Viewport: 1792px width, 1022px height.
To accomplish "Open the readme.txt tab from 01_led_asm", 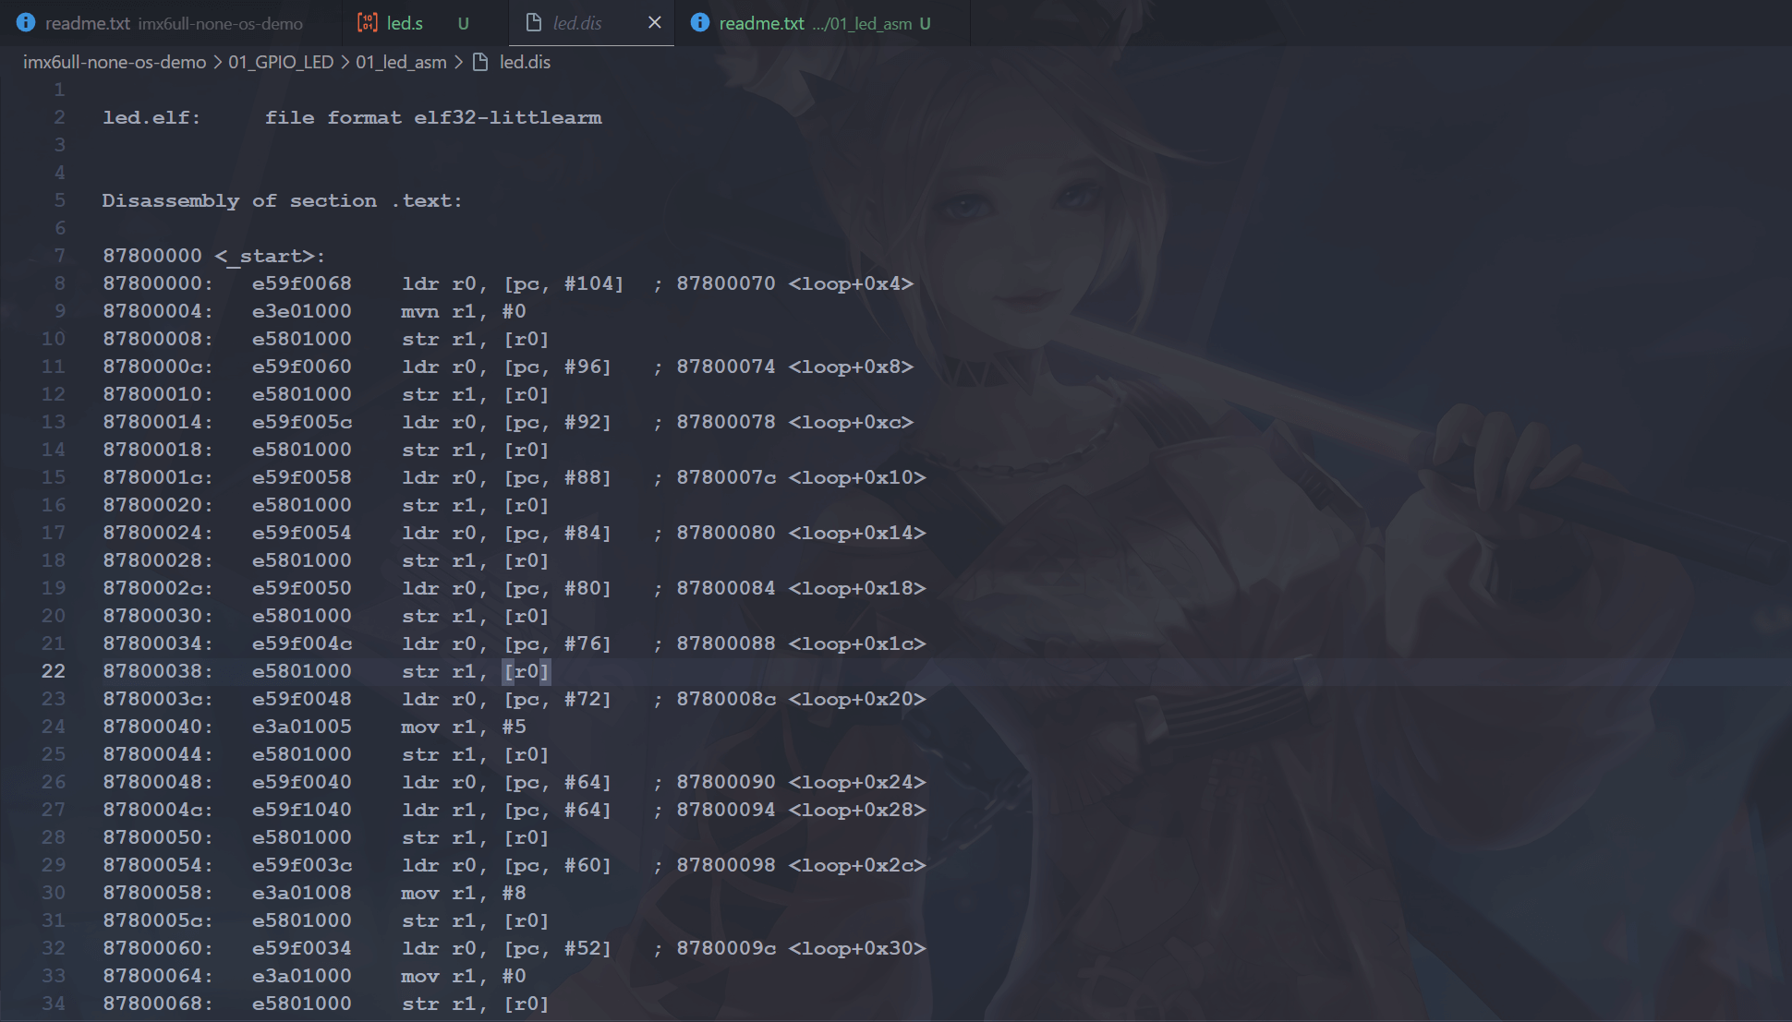I will tap(813, 23).
